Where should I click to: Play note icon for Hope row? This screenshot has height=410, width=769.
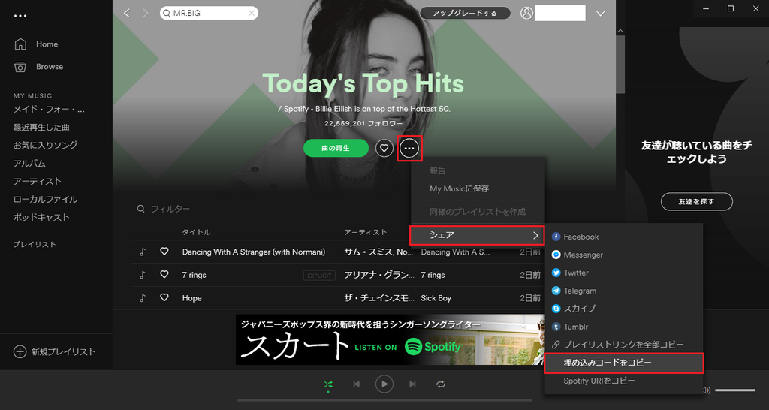pyautogui.click(x=143, y=297)
